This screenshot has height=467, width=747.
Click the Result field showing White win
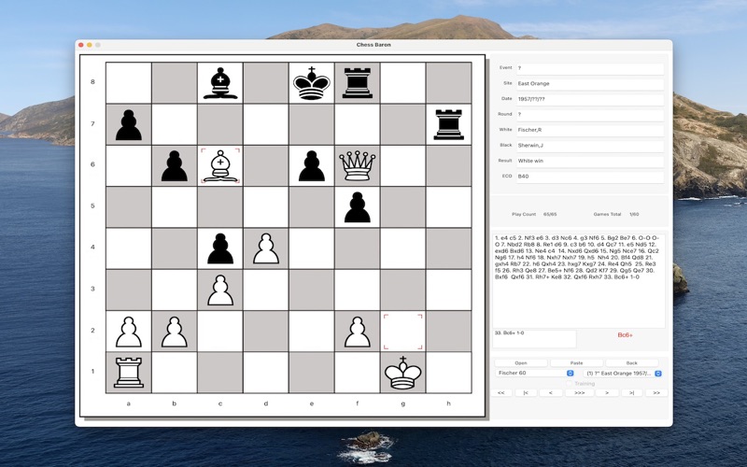click(x=590, y=161)
